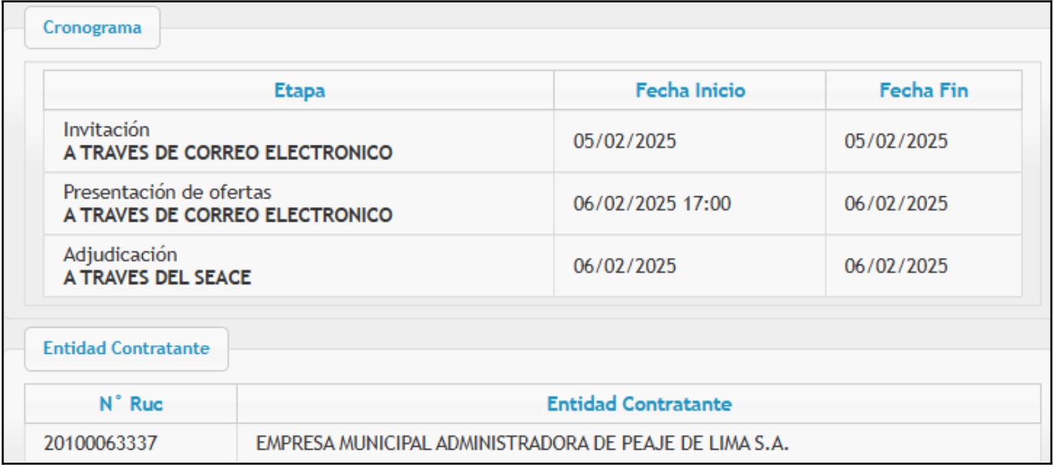Click the first A TRAVES DE CORREO ELECTRONICO text
Viewport: 1054px width, 465px height.
tap(228, 153)
